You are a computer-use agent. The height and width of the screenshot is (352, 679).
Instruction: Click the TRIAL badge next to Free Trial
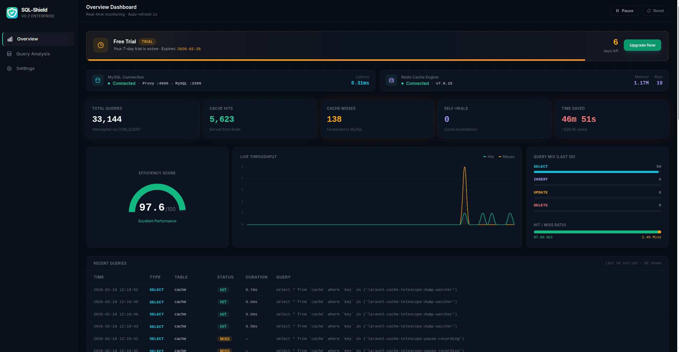[147, 42]
